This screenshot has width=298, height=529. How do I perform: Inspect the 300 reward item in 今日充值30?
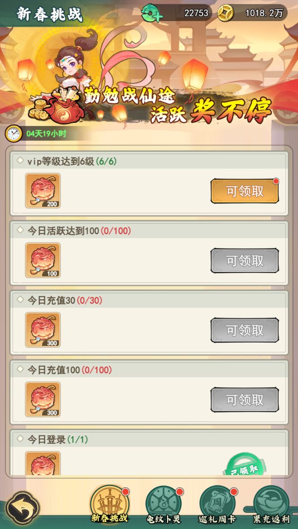(x=43, y=330)
